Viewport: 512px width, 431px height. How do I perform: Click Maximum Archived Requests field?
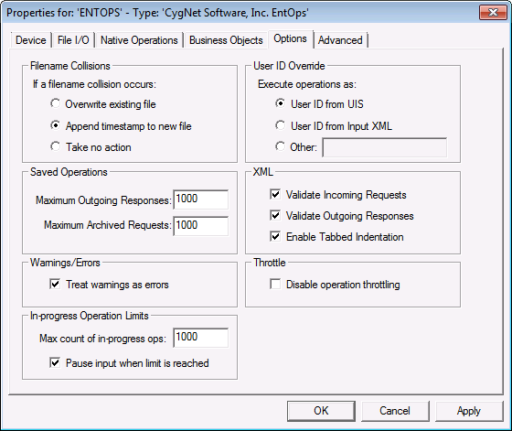pyautogui.click(x=201, y=225)
